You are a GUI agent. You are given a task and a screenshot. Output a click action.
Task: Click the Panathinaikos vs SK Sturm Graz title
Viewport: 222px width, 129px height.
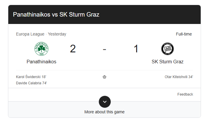56,14
